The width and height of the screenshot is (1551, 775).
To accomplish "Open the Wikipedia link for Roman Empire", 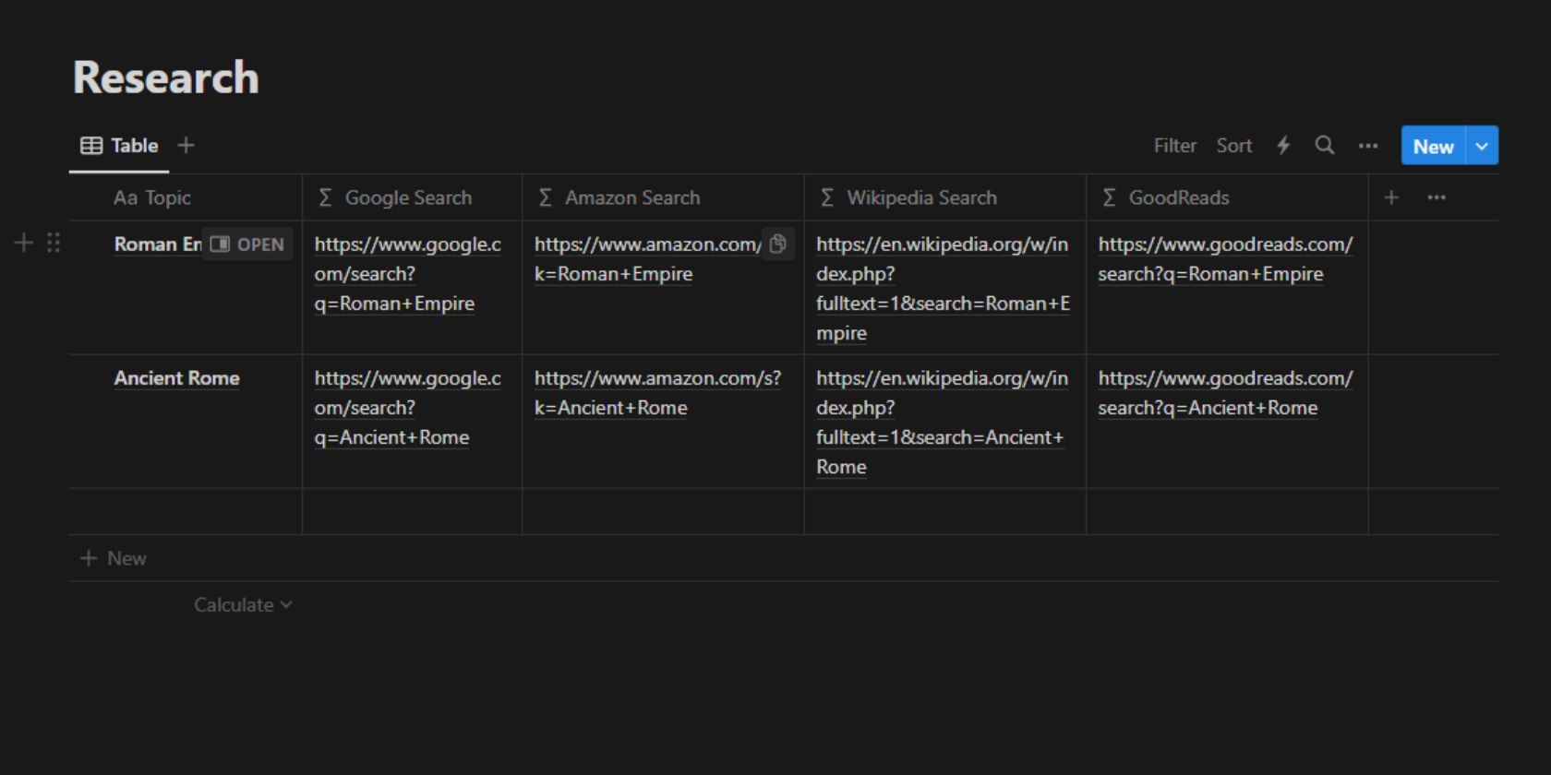I will click(x=942, y=288).
